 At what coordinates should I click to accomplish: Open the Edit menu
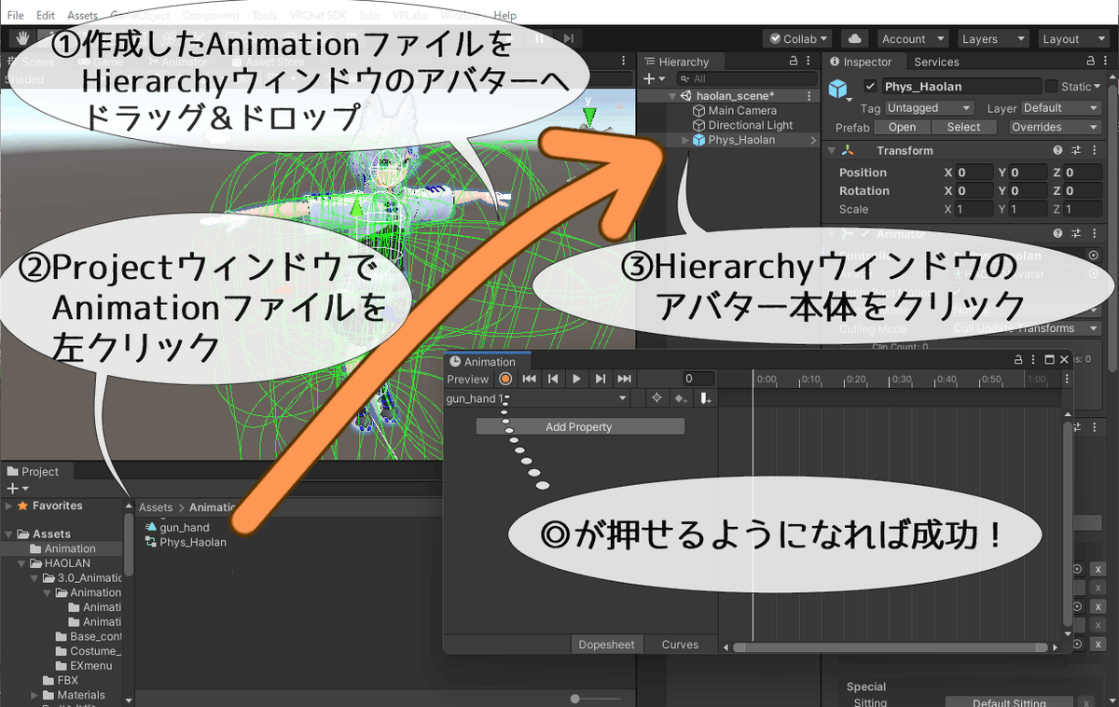(46, 16)
